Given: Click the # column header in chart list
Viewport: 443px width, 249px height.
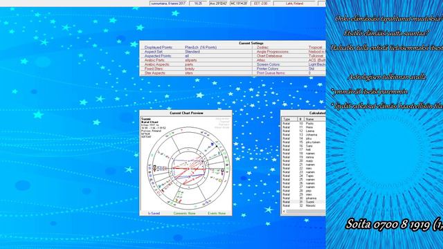Looking at the screenshot, I should click(x=300, y=119).
